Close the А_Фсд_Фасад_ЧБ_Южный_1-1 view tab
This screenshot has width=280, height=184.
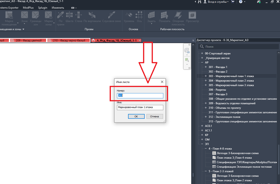(140, 41)
